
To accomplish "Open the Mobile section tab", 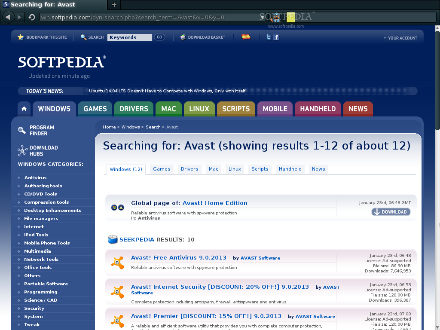I will (275, 109).
